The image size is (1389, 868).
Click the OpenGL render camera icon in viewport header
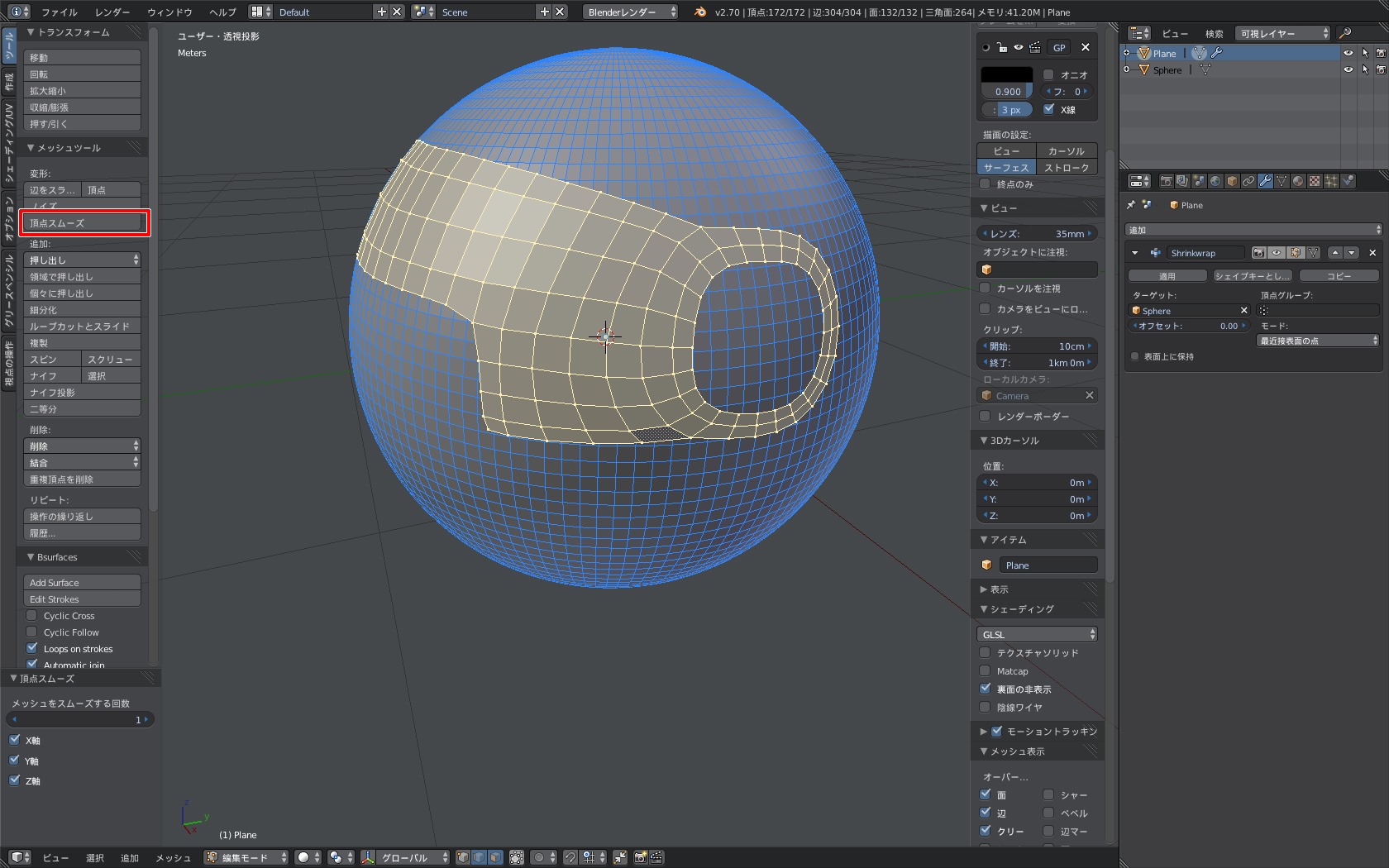[x=640, y=857]
